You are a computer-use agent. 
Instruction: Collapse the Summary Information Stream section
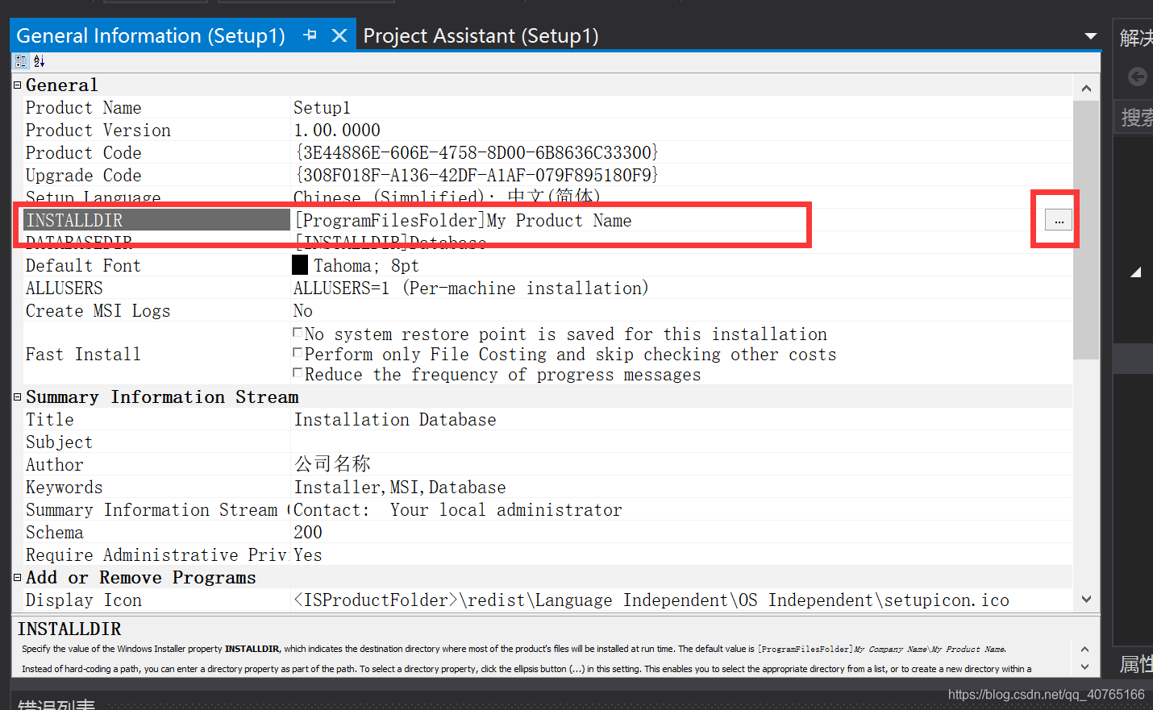point(18,397)
